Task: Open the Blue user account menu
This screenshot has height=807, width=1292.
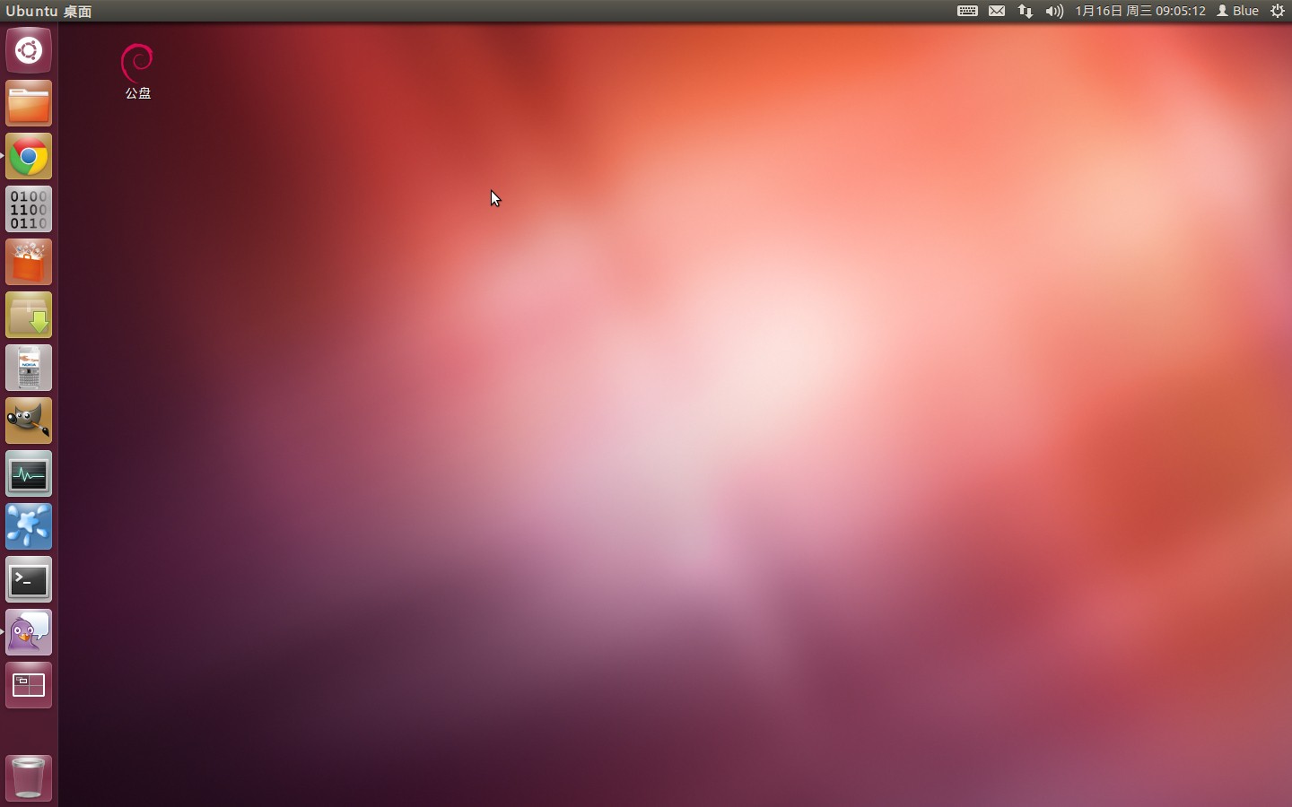Action: tap(1238, 11)
